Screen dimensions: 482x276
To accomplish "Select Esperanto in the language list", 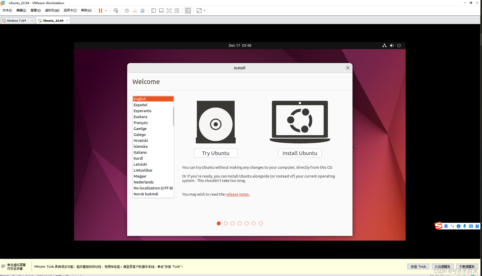I will (x=153, y=111).
